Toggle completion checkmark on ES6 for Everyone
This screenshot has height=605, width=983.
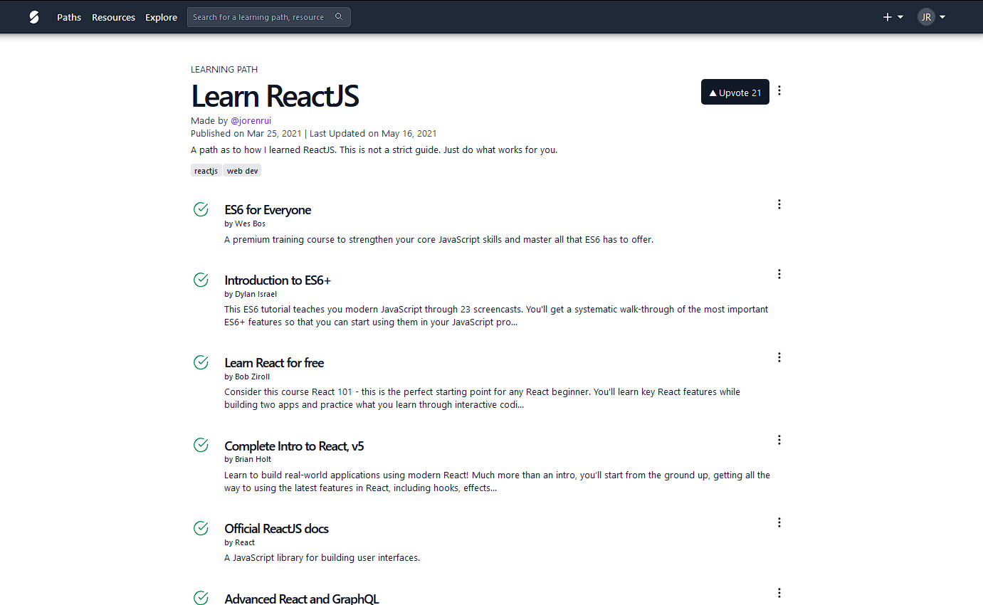pos(200,209)
